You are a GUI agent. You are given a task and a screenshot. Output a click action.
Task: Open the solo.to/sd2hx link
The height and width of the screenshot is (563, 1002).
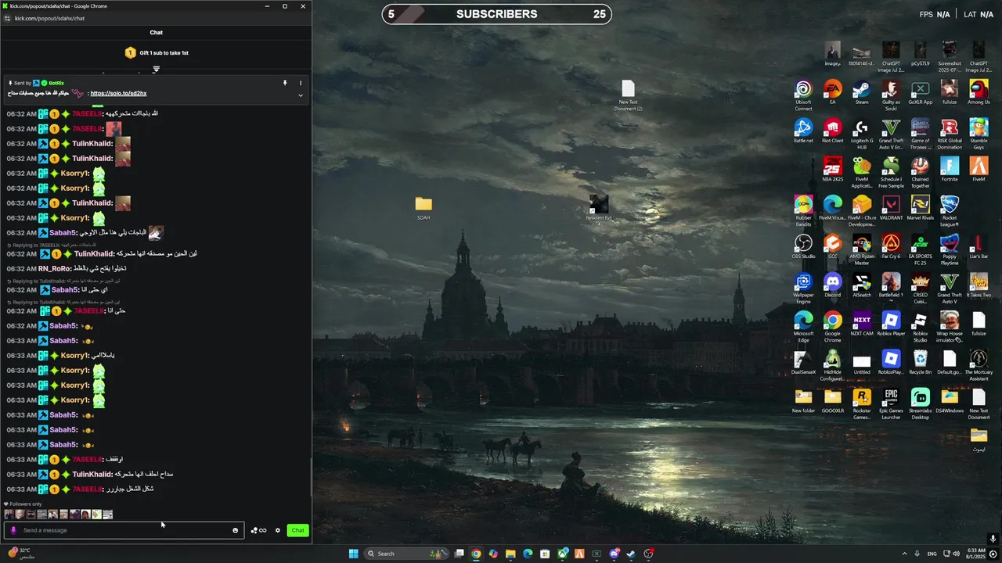(x=118, y=93)
